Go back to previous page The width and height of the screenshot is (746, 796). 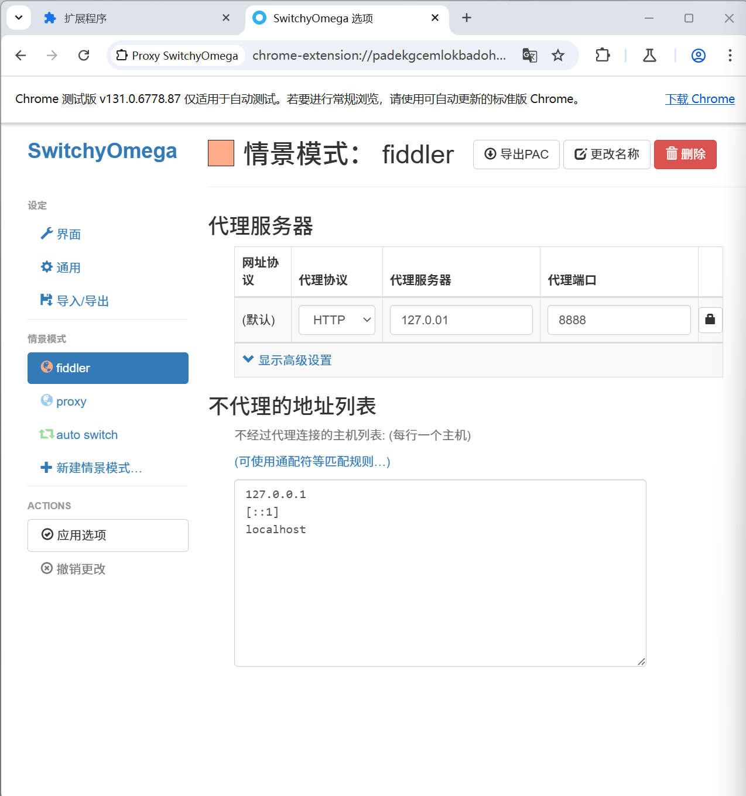point(21,56)
